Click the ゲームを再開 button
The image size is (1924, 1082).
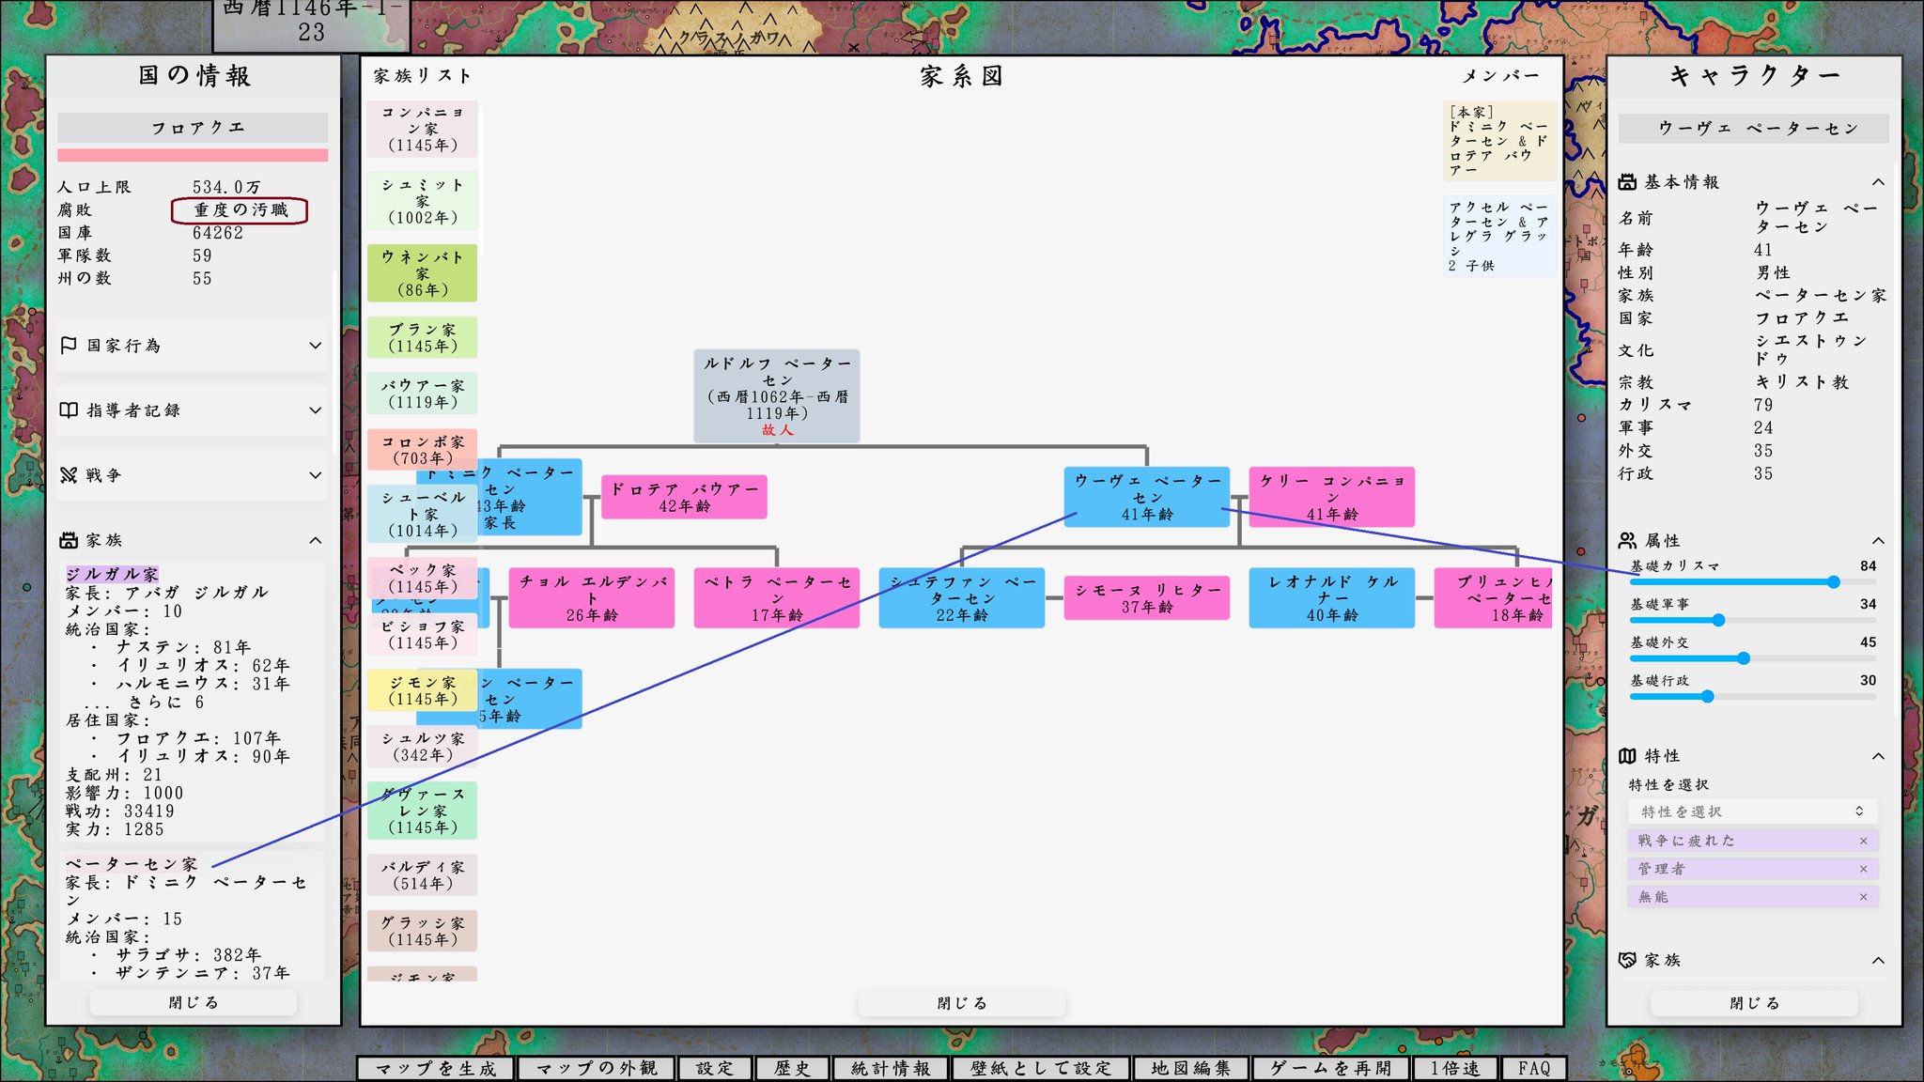[x=1330, y=1069]
